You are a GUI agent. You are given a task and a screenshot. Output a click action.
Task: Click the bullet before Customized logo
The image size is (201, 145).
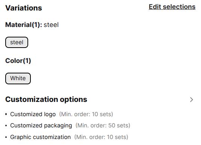tap(6, 114)
